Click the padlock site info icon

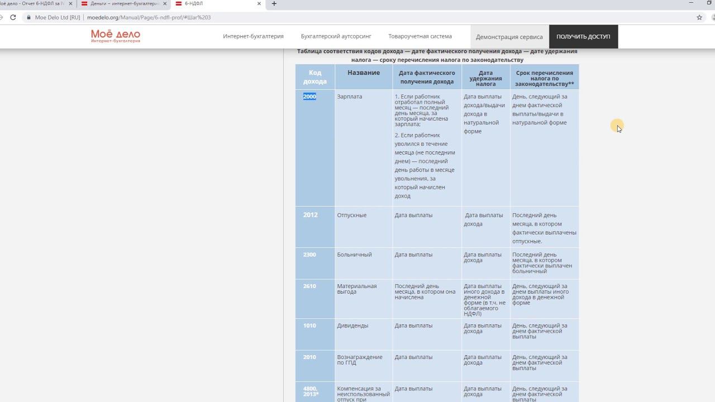(28, 17)
